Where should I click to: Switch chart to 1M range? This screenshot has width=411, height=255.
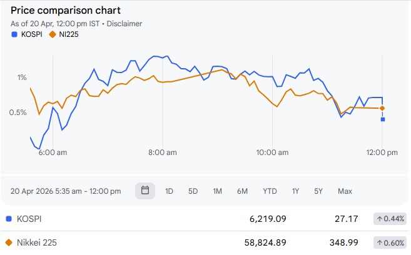(217, 191)
